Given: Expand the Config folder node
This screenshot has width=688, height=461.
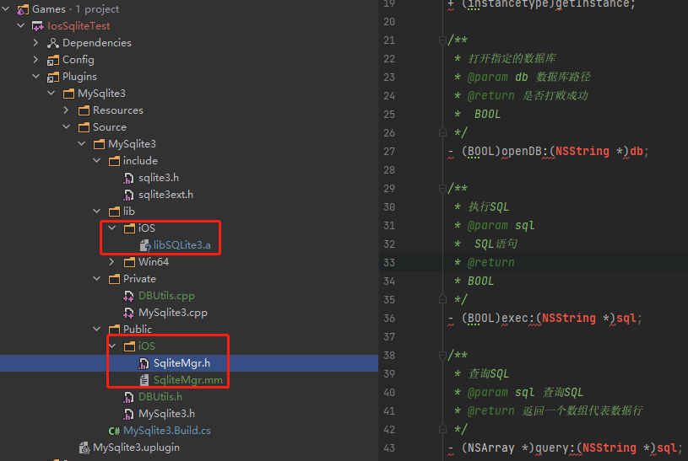Looking at the screenshot, I should (x=36, y=60).
